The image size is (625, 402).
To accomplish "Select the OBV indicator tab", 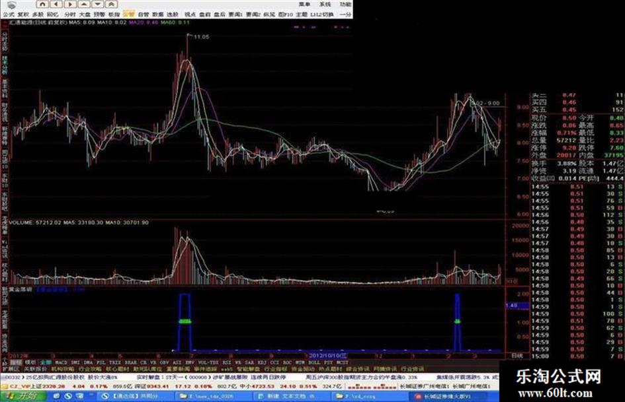I will pyautogui.click(x=164, y=362).
